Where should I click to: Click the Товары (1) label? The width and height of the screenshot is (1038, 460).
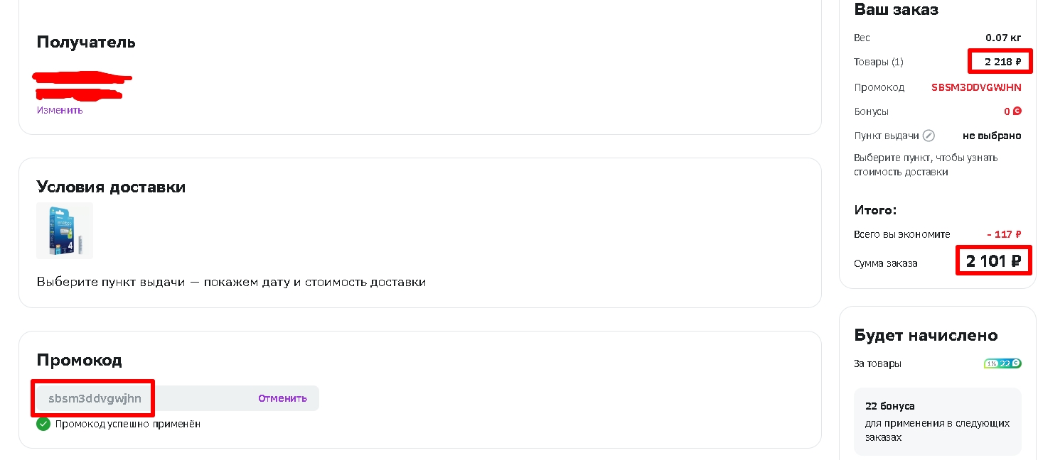click(879, 62)
